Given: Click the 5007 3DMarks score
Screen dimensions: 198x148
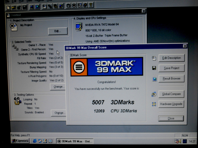Looking at the screenshot, I should (113, 102).
